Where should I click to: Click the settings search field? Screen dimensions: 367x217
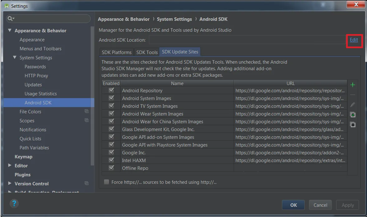49,18
